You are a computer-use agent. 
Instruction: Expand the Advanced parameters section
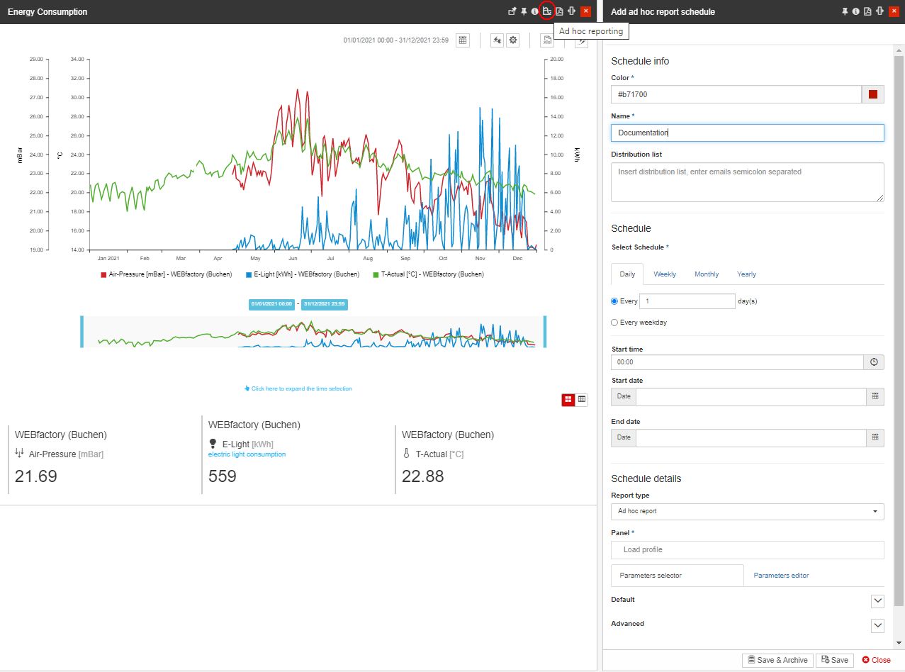click(x=877, y=625)
